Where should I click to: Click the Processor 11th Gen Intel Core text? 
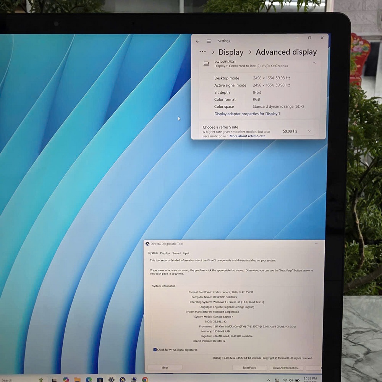[254, 327]
